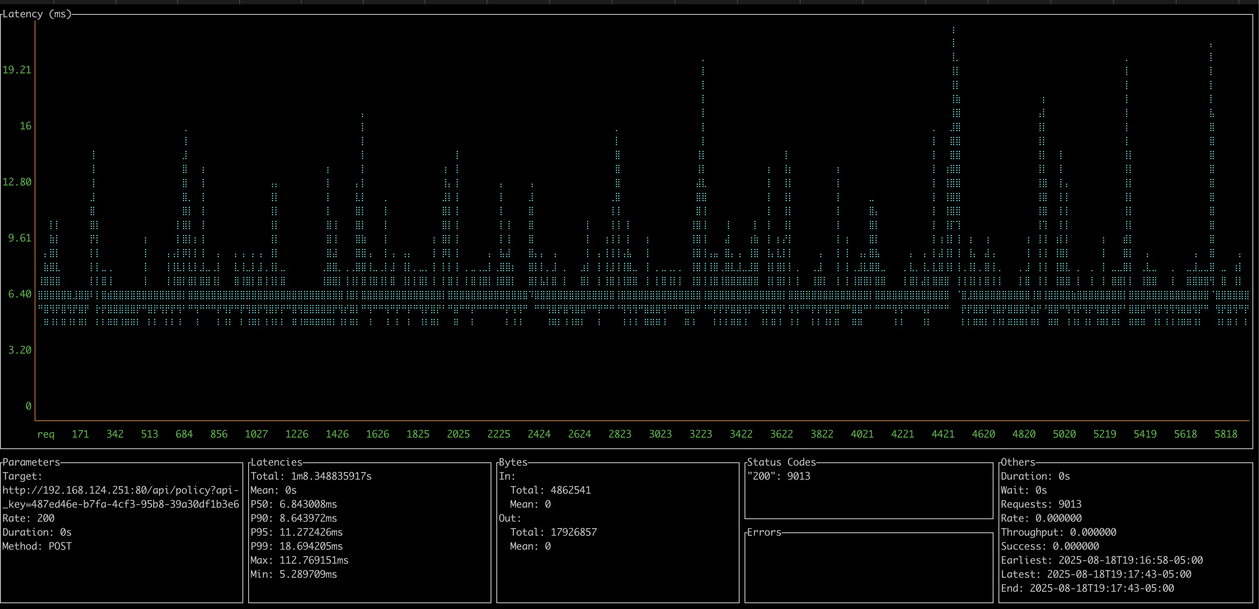The width and height of the screenshot is (1259, 609).
Task: Click 'Method: POST' line
Action: [37, 546]
